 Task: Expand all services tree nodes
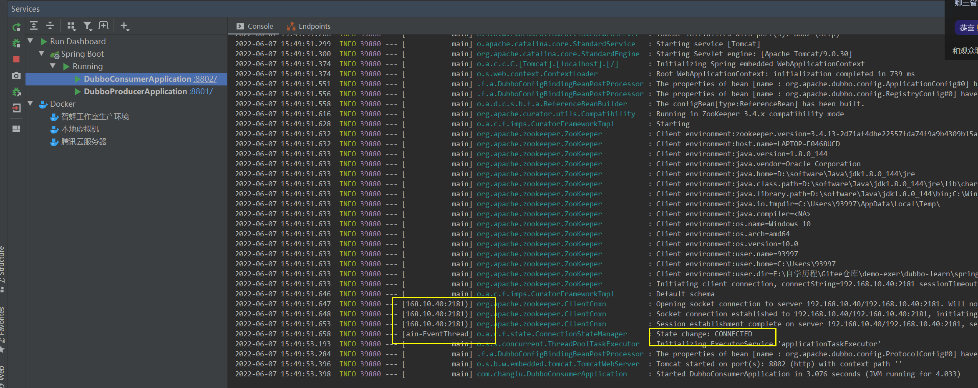pyautogui.click(x=34, y=26)
